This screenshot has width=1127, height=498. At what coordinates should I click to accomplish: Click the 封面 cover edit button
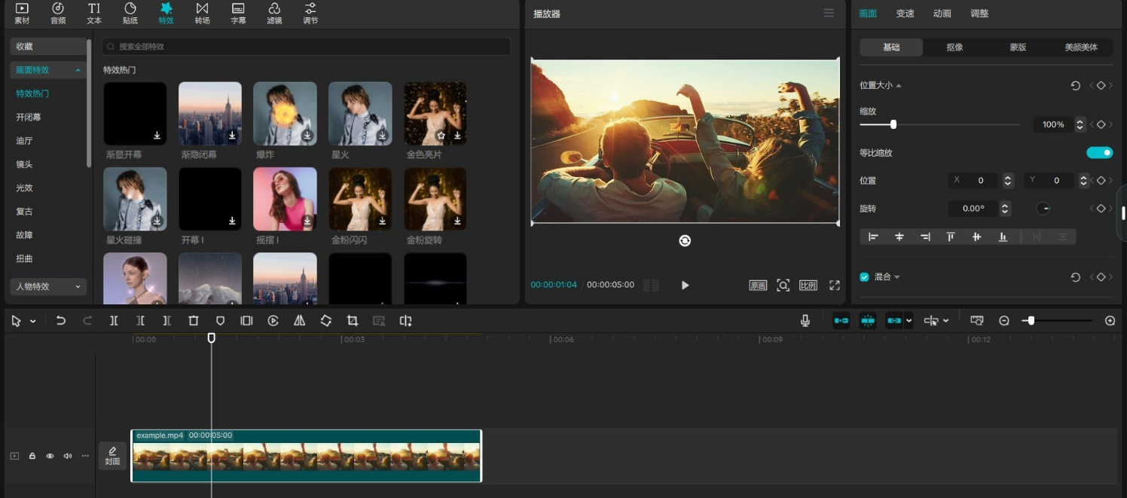(112, 456)
